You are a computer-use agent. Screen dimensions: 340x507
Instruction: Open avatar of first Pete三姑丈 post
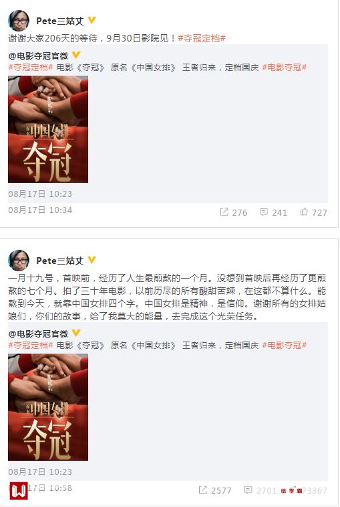(x=19, y=20)
